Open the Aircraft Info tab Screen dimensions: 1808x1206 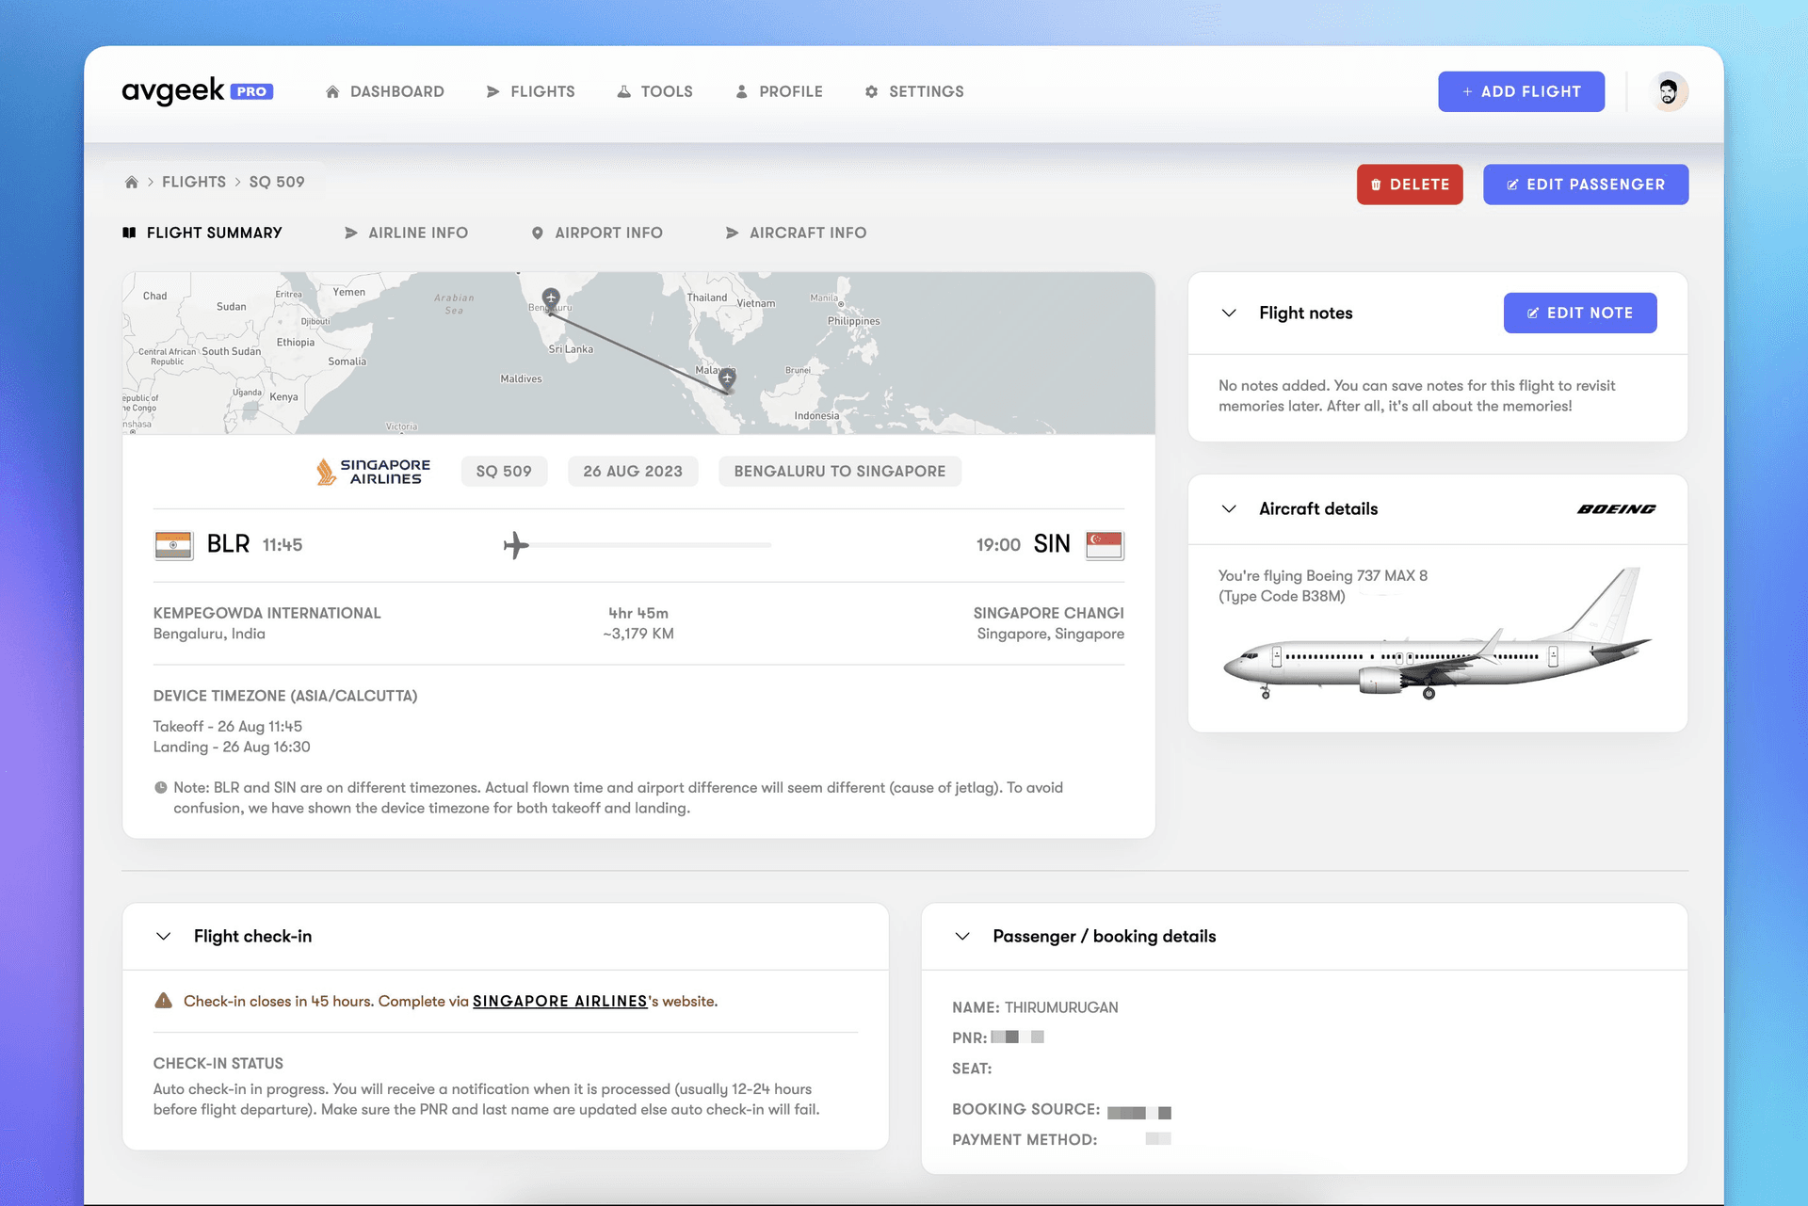tap(796, 233)
